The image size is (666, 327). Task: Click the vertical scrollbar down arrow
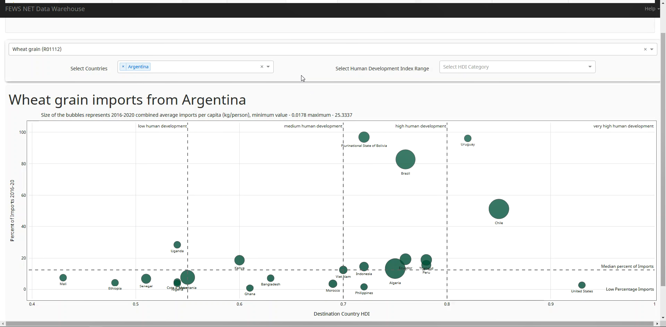(663, 318)
